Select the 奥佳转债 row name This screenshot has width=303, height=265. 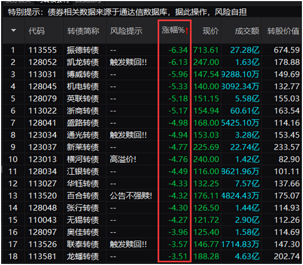pyautogui.click(x=83, y=233)
